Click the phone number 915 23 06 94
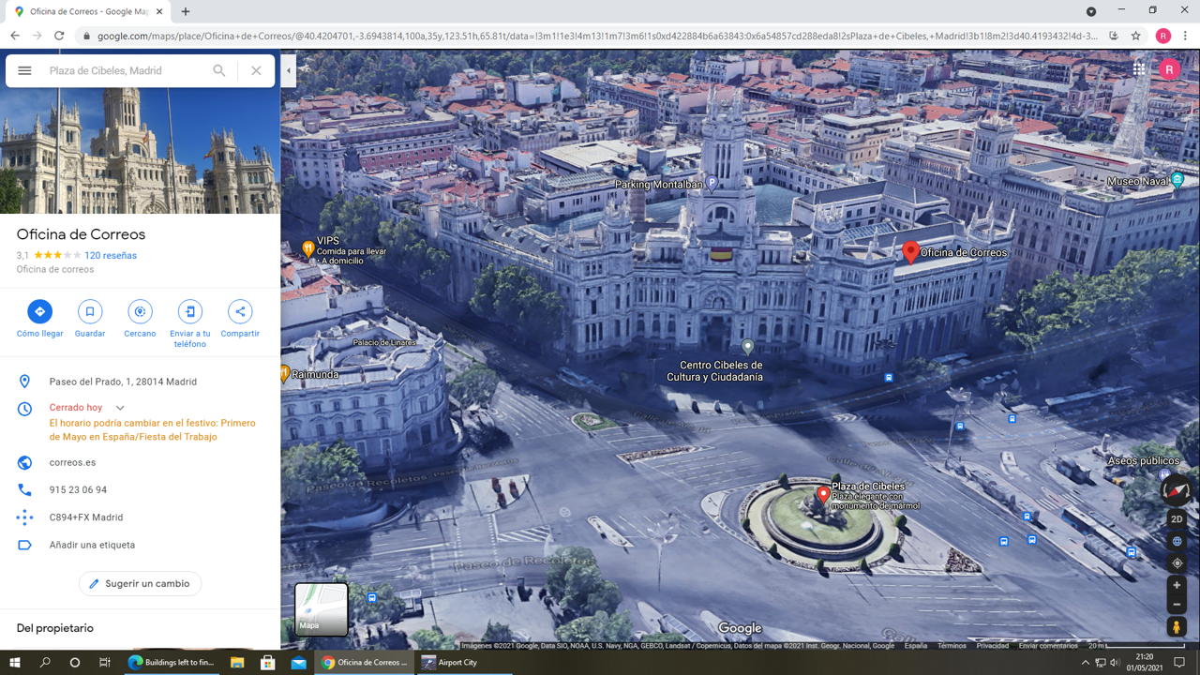 coord(78,489)
